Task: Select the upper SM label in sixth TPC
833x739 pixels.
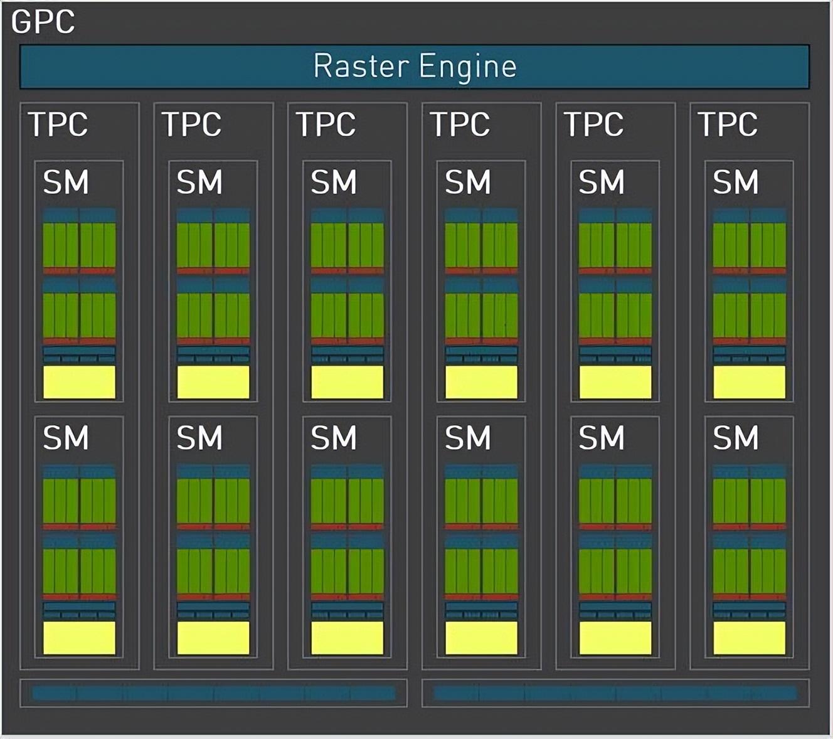Action: 736,183
